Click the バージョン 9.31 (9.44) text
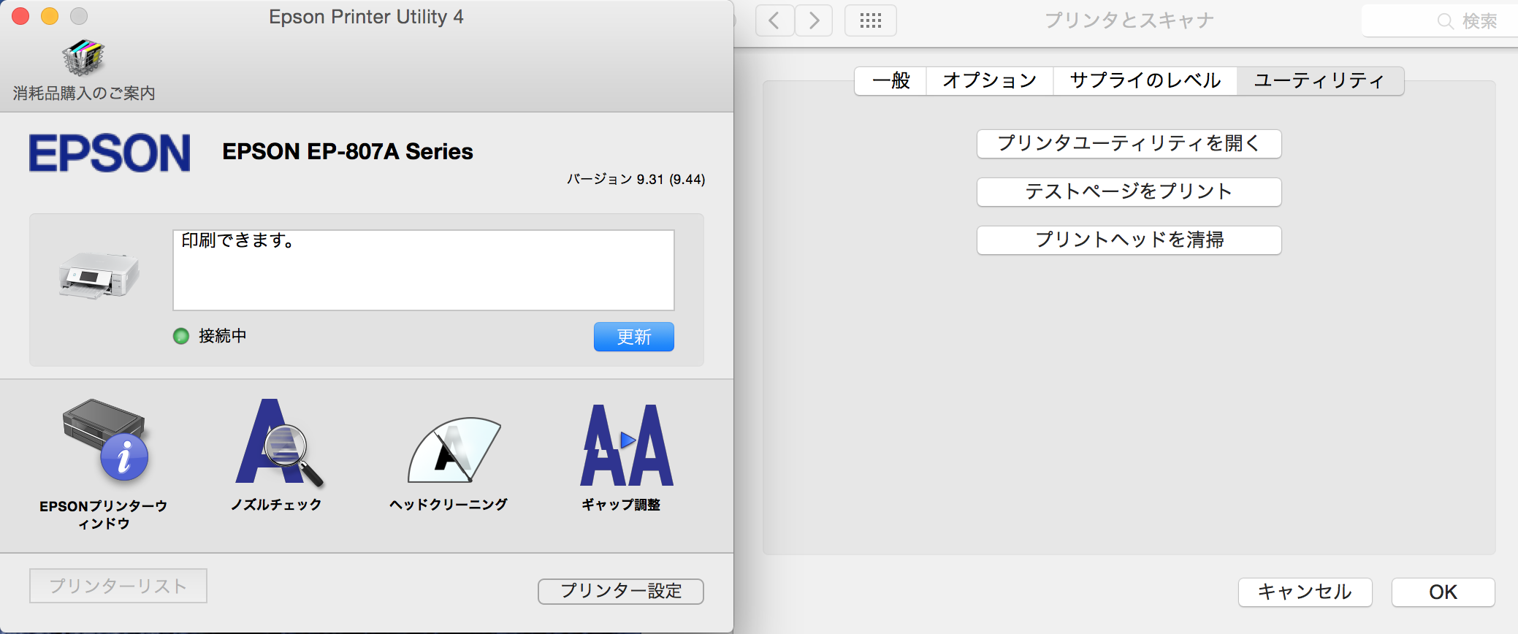The height and width of the screenshot is (634, 1518). [x=636, y=179]
